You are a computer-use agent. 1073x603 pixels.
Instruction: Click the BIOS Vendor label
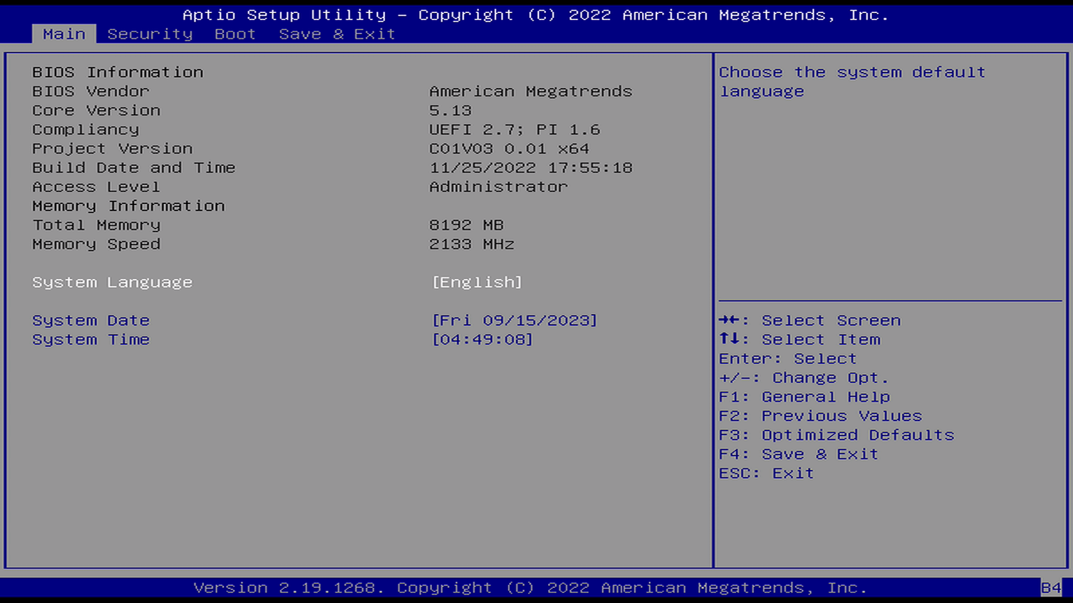pos(91,92)
